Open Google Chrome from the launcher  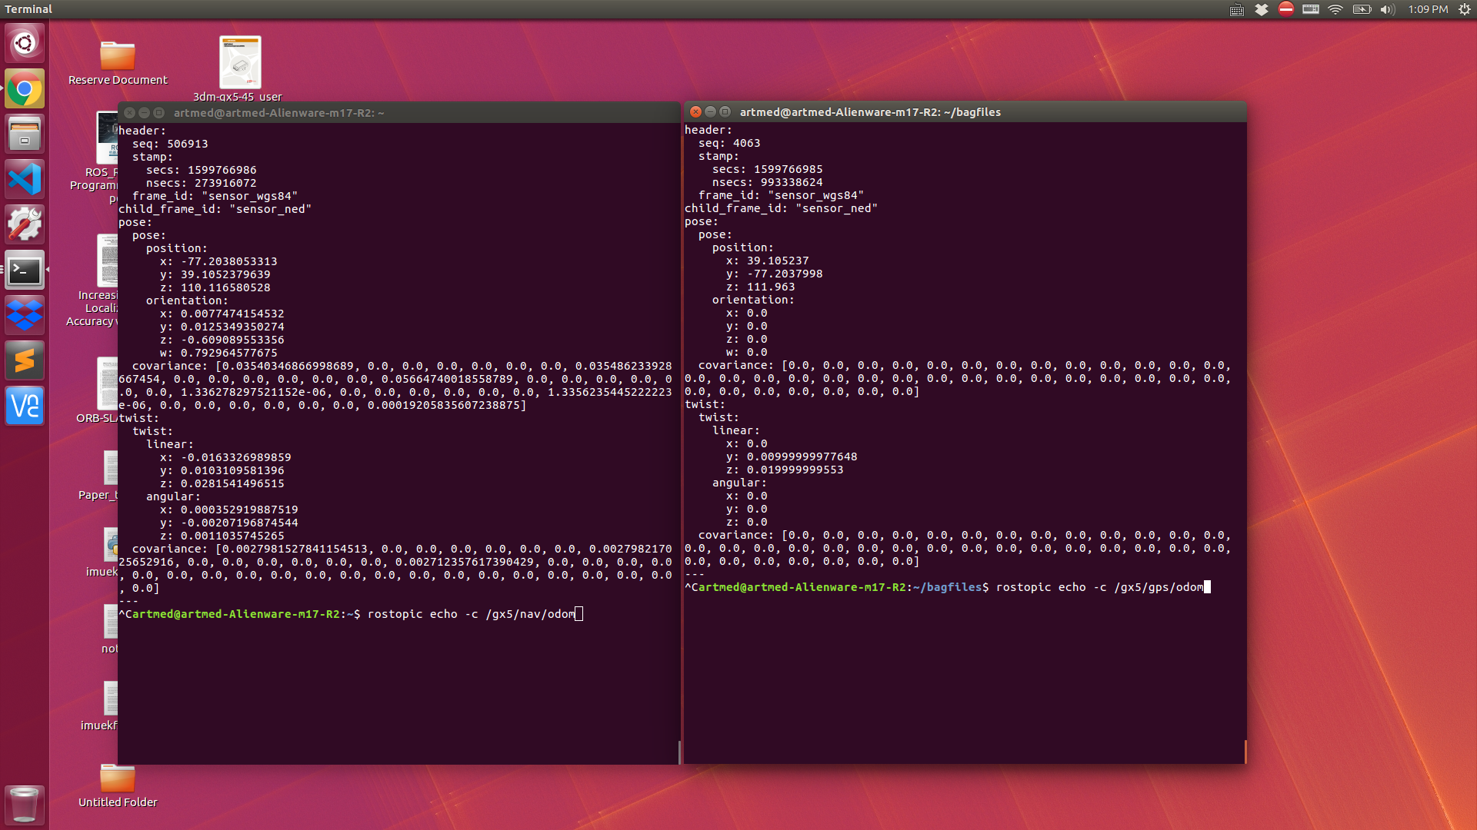pyautogui.click(x=25, y=90)
